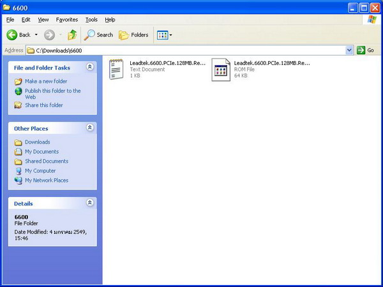
Task: Maximize the 6600 window
Action: 364,8
